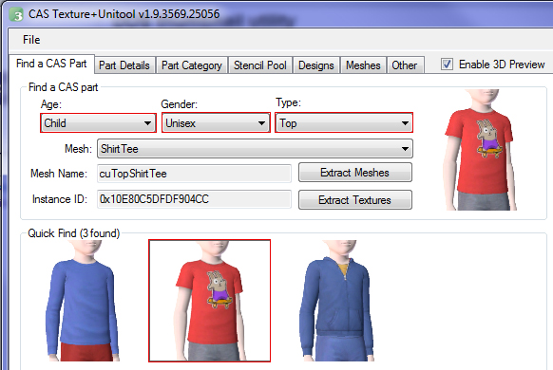The width and height of the screenshot is (553, 370).
Task: Open the Type dropdown showing Top
Action: coord(344,123)
